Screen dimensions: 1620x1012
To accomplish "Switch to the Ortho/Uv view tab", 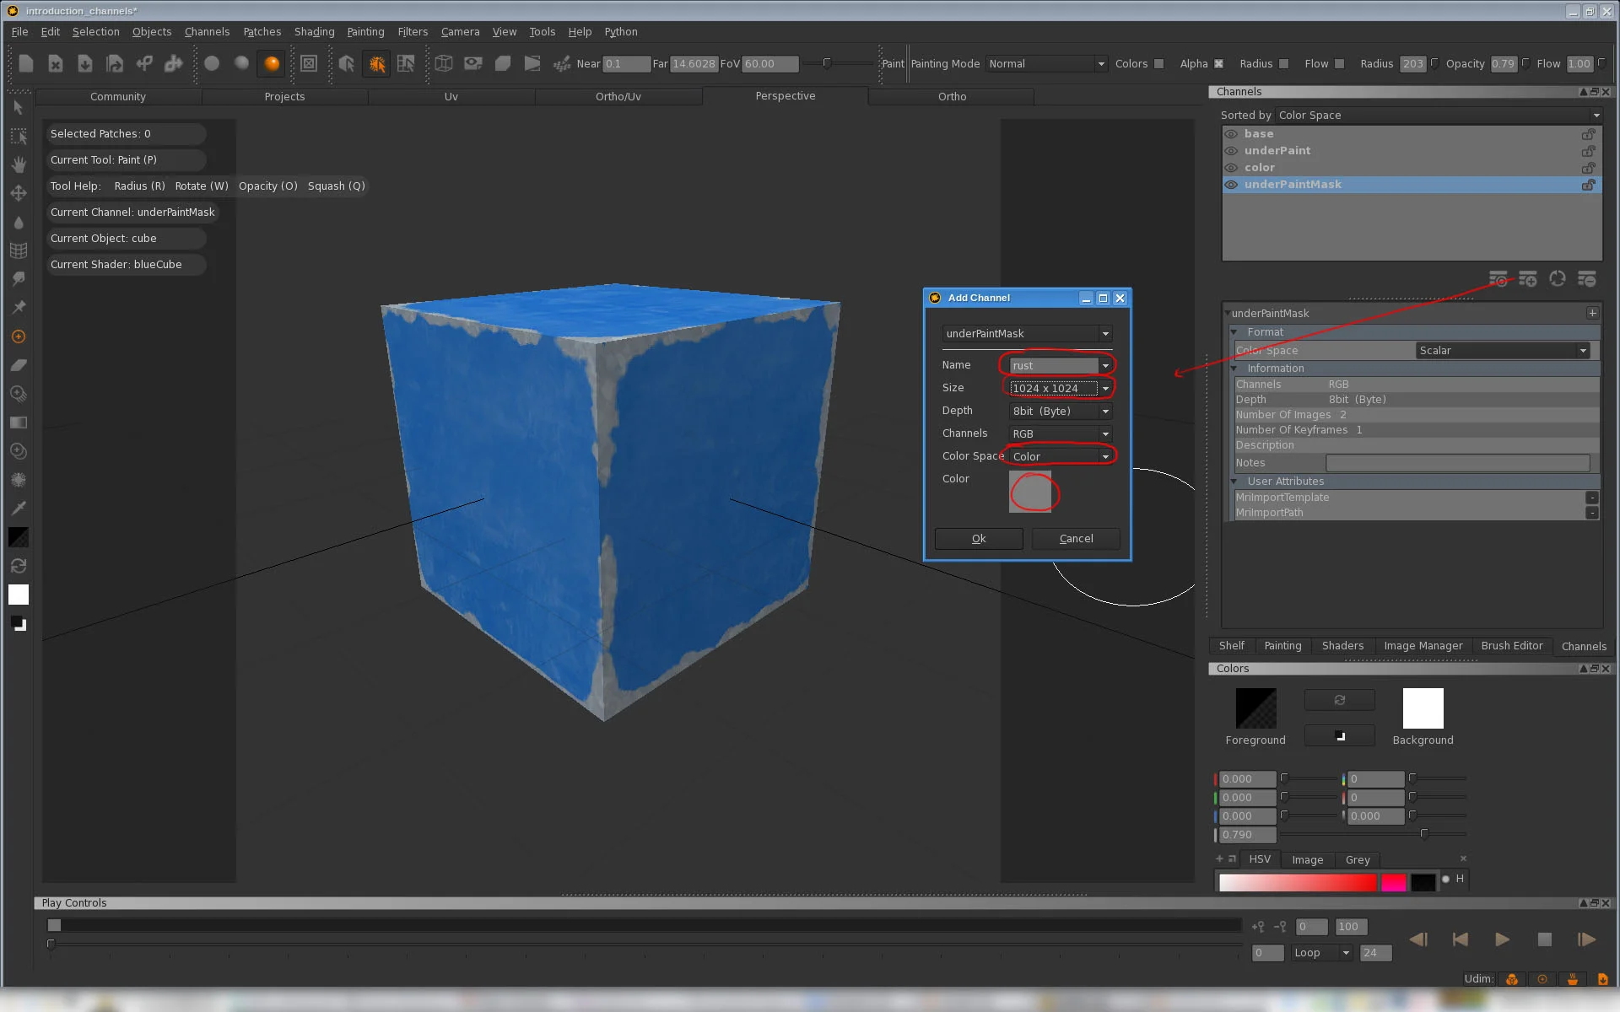I will [618, 97].
